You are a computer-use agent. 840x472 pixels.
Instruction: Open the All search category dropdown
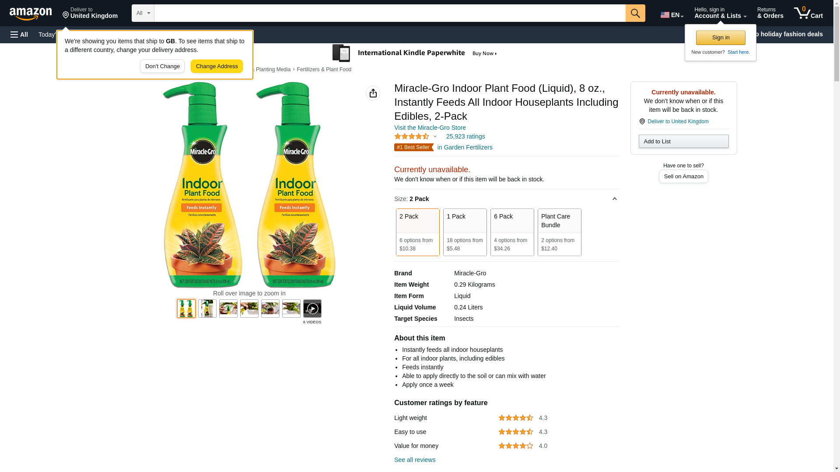(143, 13)
